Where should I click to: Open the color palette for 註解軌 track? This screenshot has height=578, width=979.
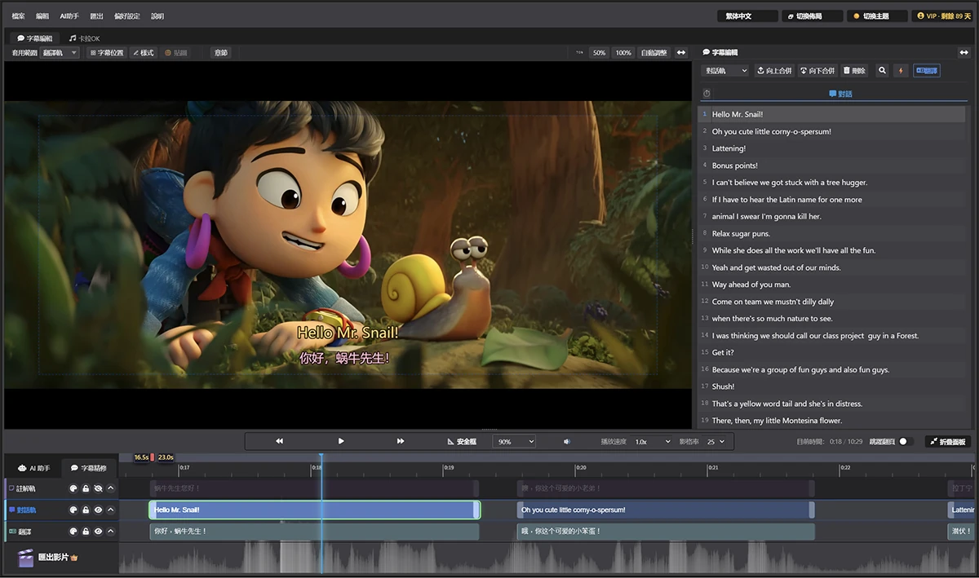click(73, 488)
